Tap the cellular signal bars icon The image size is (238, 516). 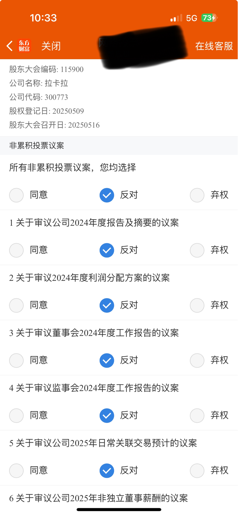(176, 18)
